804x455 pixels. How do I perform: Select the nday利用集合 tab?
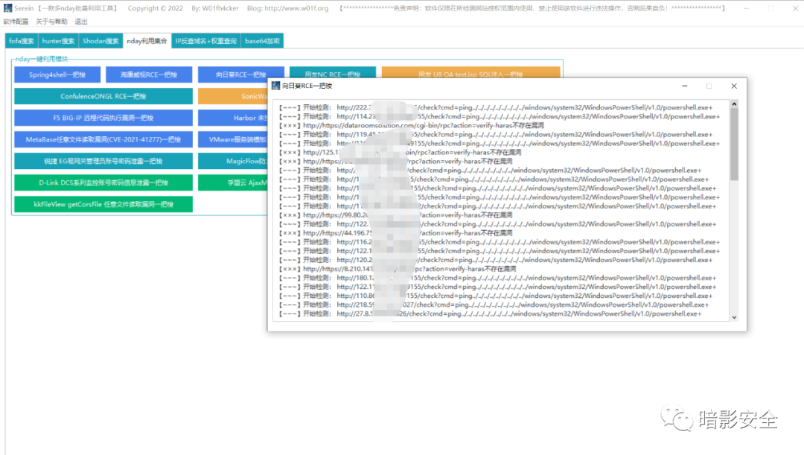coord(147,41)
